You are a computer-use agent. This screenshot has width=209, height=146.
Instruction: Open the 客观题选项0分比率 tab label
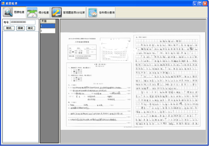pos(74,13)
